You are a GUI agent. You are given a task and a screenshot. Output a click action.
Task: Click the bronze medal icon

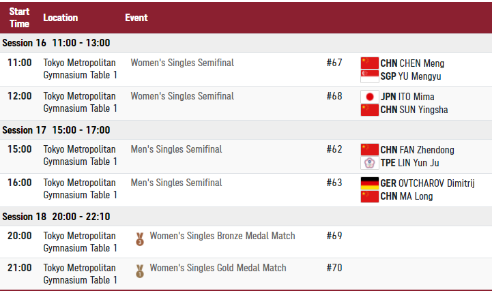coord(140,239)
